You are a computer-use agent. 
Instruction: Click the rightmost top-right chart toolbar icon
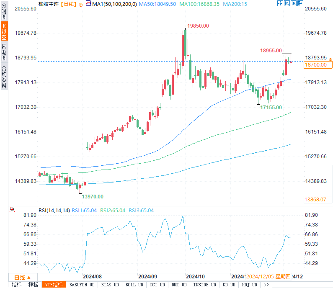300,4
